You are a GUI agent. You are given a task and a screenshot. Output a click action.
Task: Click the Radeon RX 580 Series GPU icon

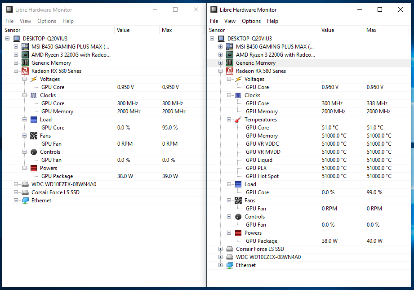tap(25, 71)
